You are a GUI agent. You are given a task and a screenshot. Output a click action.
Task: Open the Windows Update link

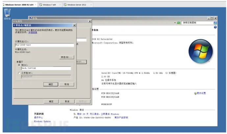pos(42,121)
